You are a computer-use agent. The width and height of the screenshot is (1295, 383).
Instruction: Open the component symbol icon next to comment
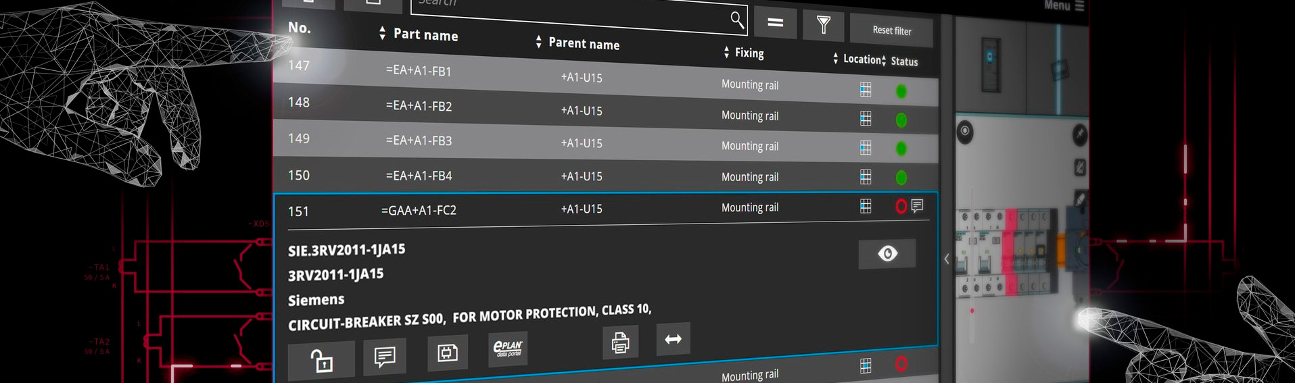[447, 353]
